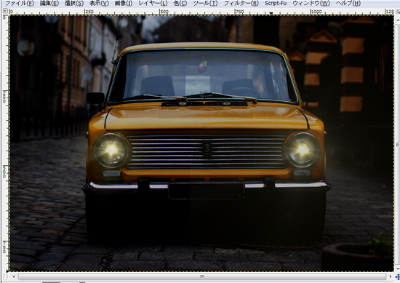This screenshot has height=283, width=400.
Task: Open image menu button at ruler corner
Action: (x=5, y=11)
